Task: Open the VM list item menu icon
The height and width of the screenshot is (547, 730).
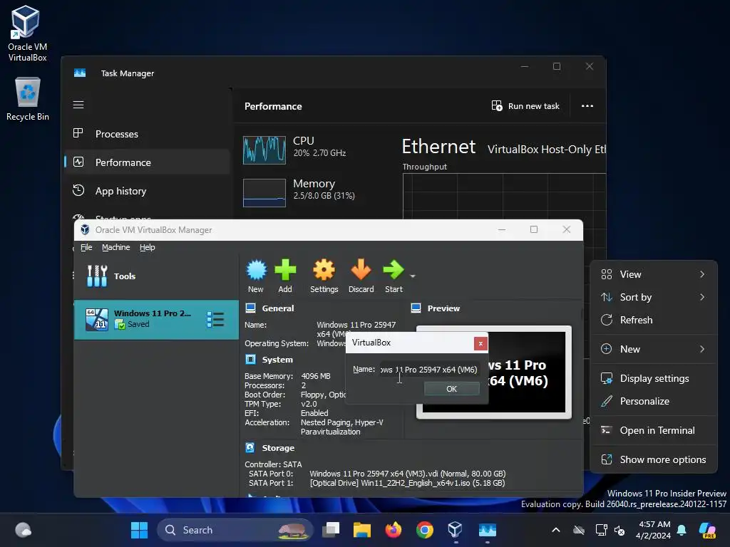Action: (215, 320)
